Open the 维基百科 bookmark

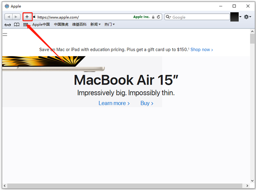[x=79, y=25]
